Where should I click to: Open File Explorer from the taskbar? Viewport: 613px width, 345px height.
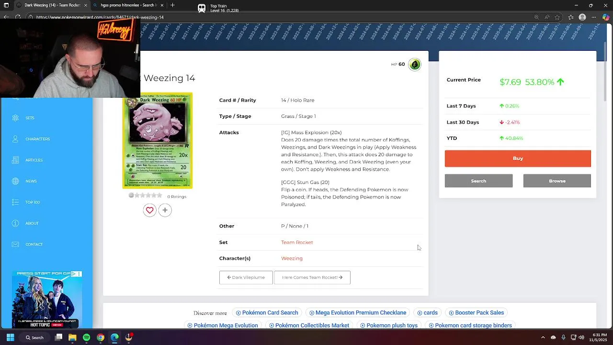click(72, 337)
